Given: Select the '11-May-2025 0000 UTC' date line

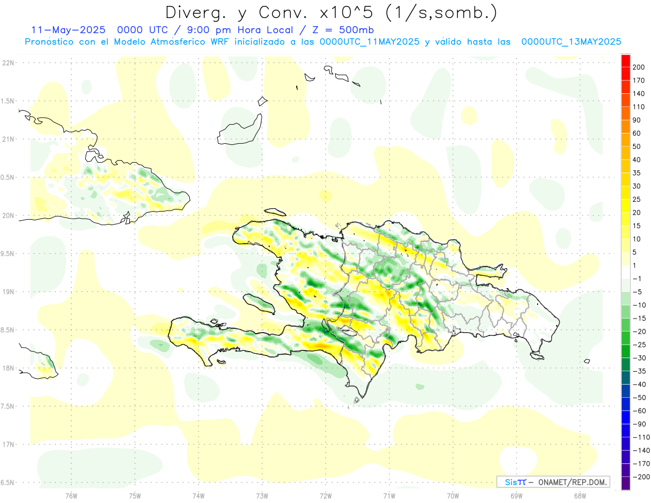Looking at the screenshot, I should click(x=101, y=30).
